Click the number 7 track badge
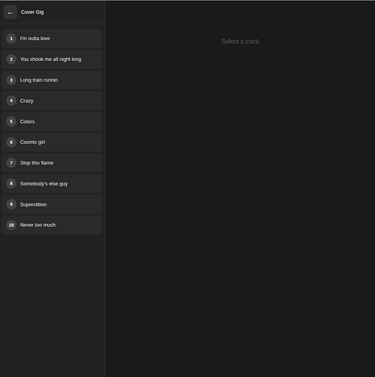This screenshot has height=377, width=375. click(11, 163)
